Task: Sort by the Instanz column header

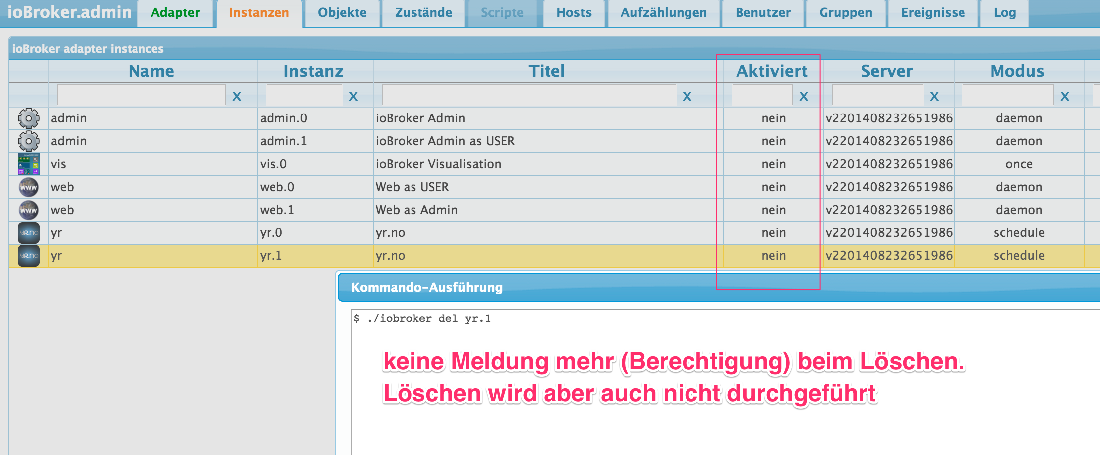Action: [x=314, y=71]
